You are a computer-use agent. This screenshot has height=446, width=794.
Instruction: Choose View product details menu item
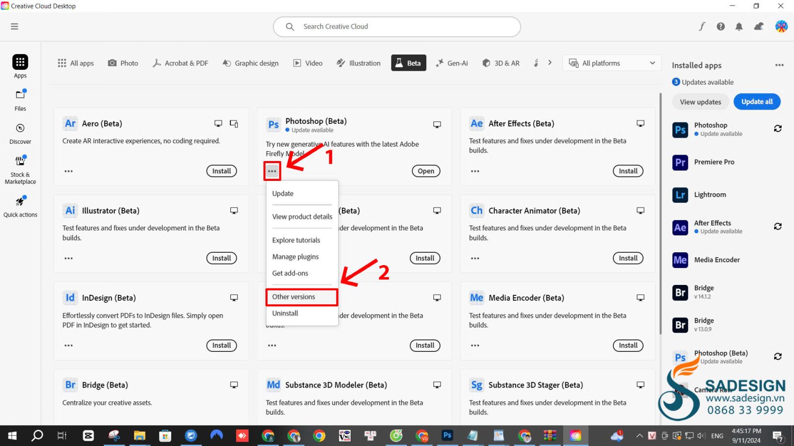pos(302,217)
